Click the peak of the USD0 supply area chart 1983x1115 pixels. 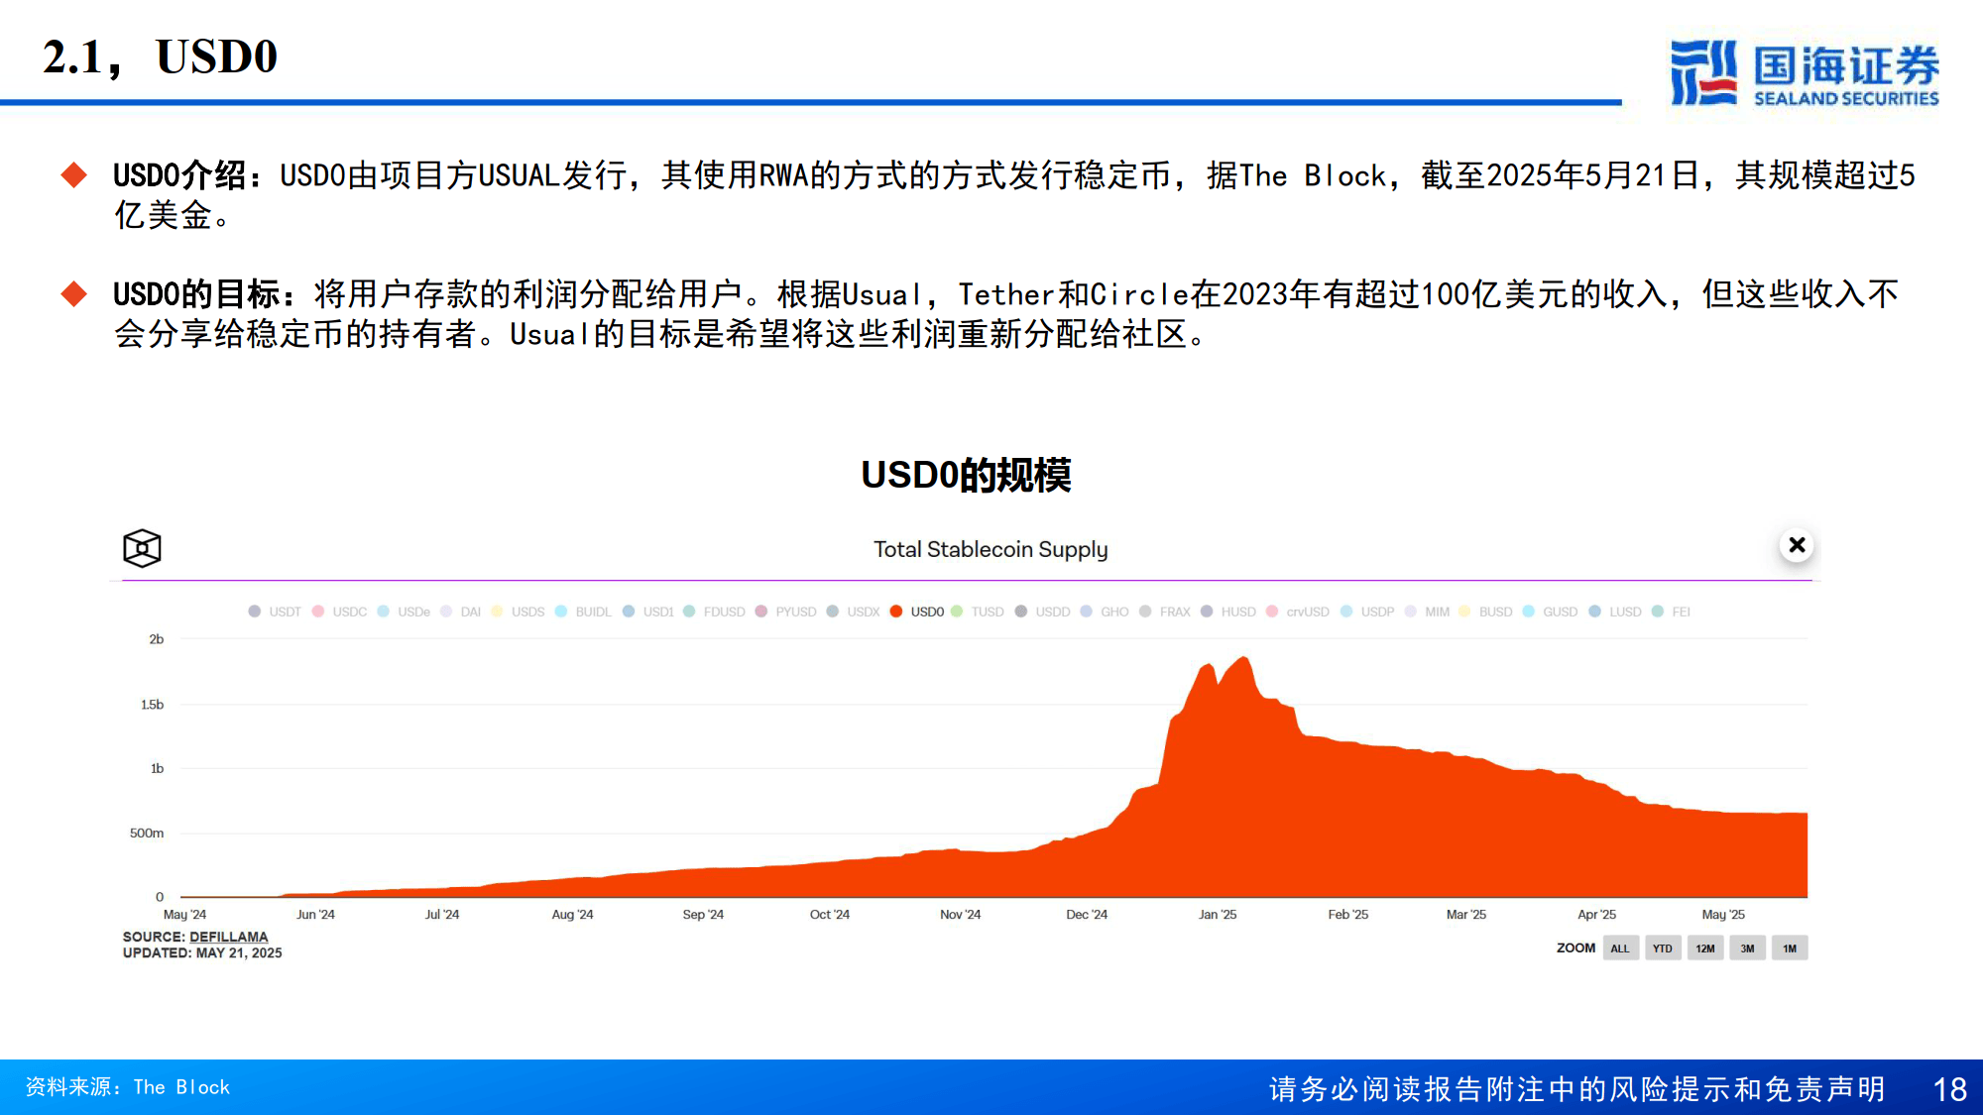(x=1243, y=658)
